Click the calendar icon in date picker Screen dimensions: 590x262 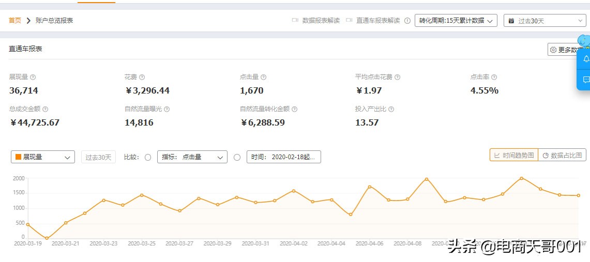(x=511, y=21)
